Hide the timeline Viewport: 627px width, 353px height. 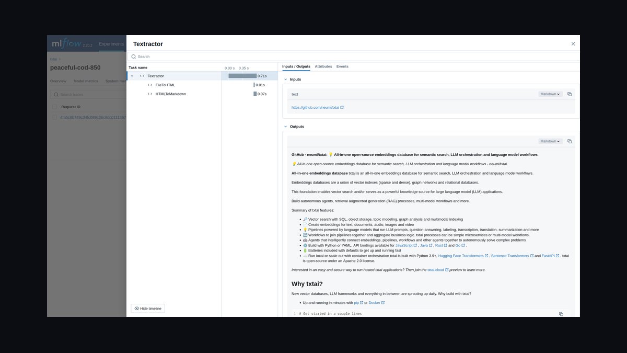click(148, 309)
